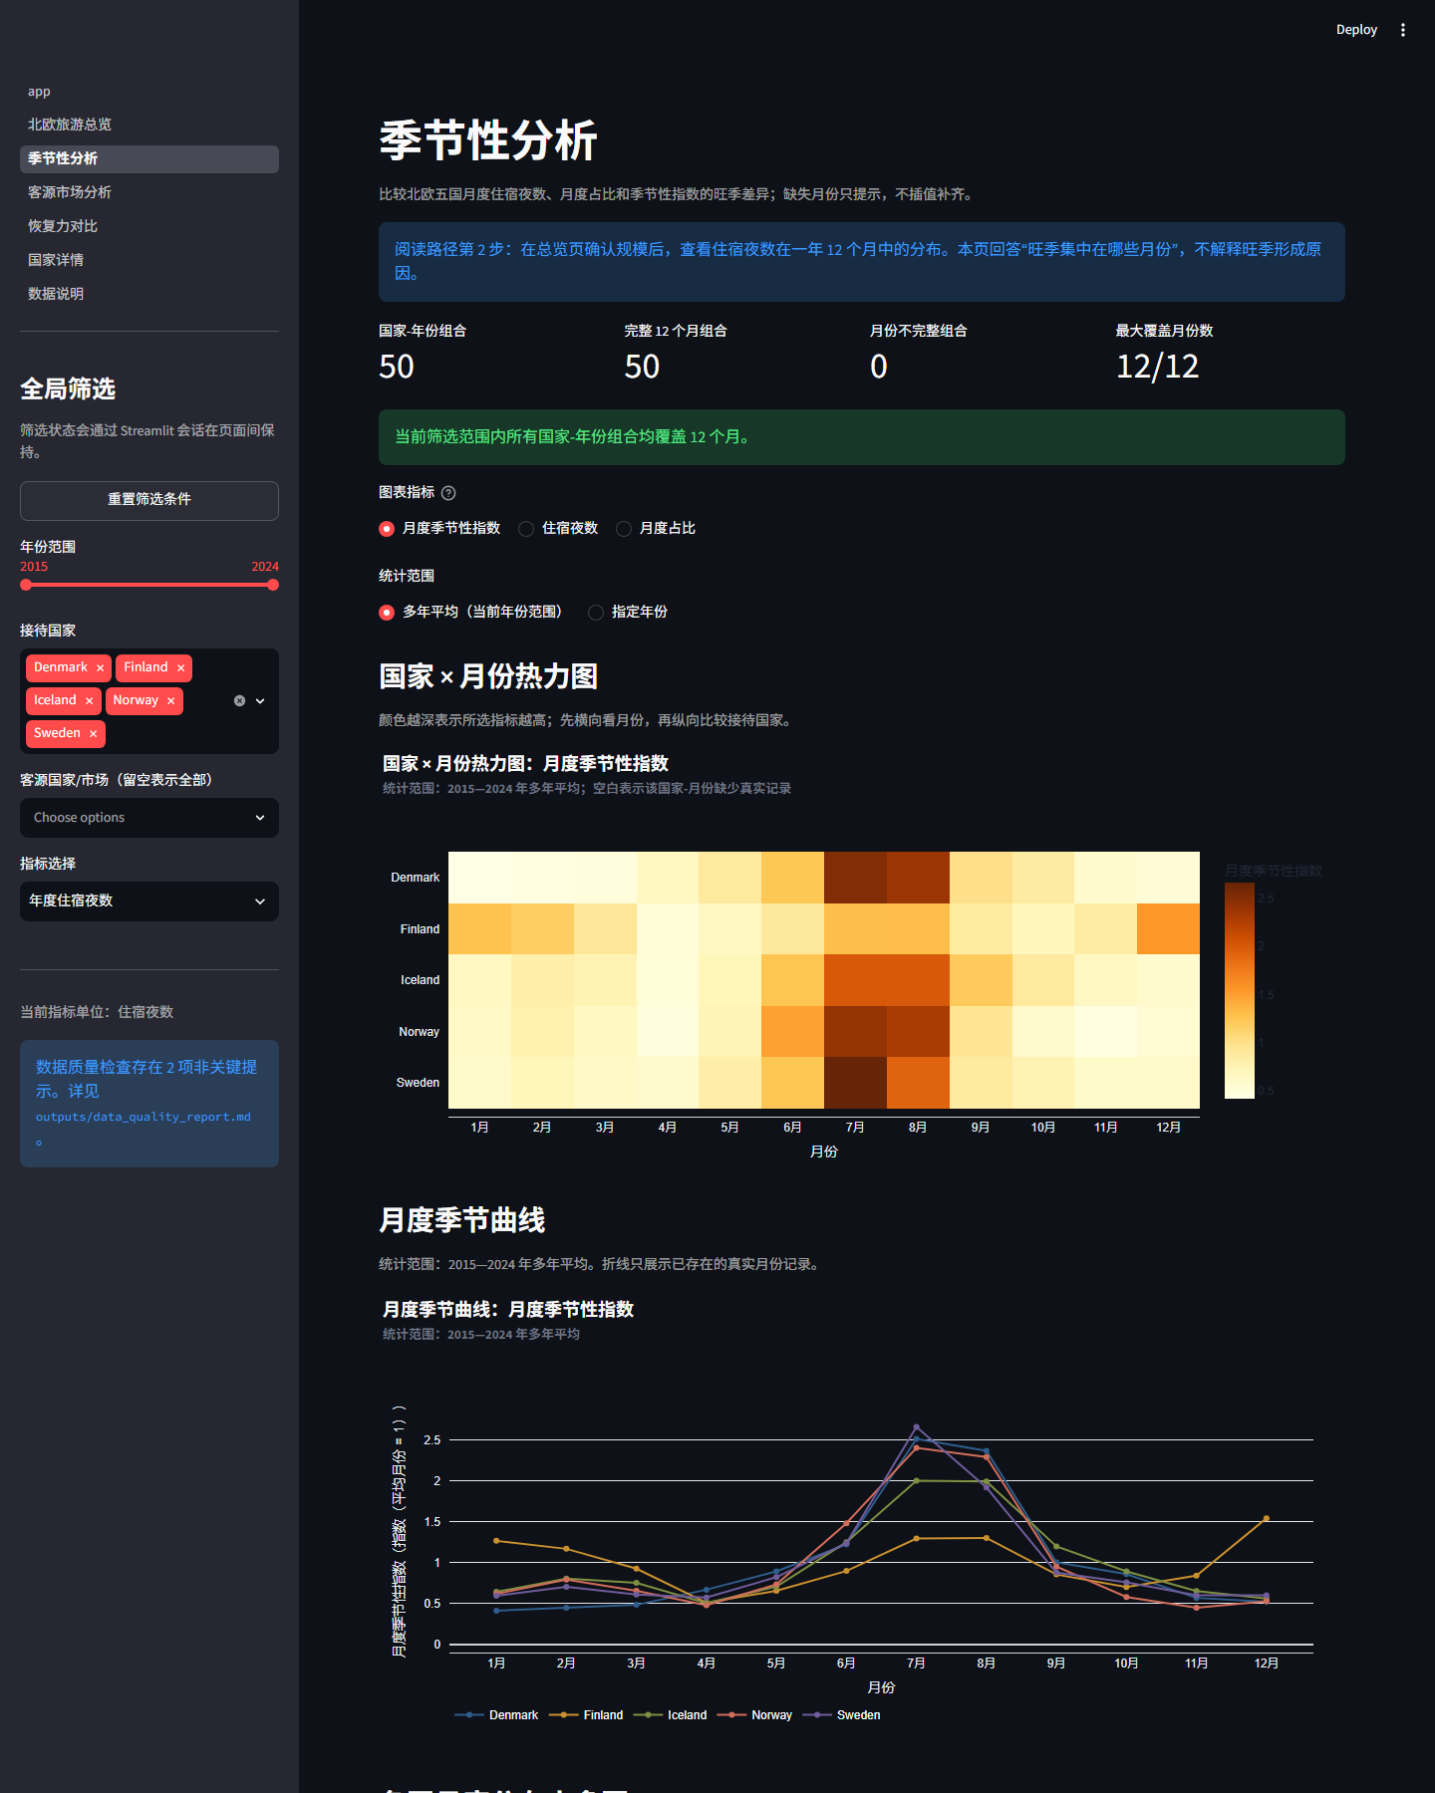
Task: Click the 12/12 最大覆盖月份数 metric value
Action: coord(1157,367)
